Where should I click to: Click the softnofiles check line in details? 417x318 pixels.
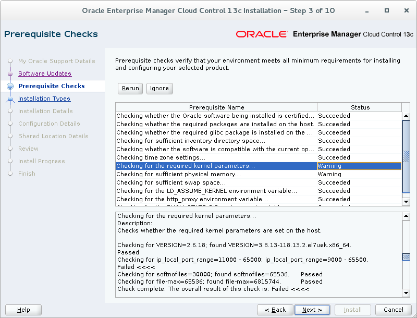[219, 274]
